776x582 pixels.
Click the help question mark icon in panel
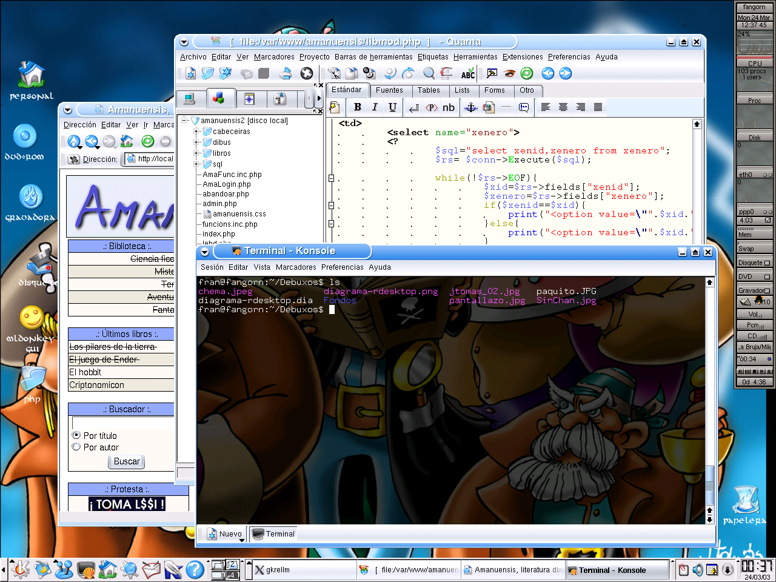pyautogui.click(x=195, y=569)
